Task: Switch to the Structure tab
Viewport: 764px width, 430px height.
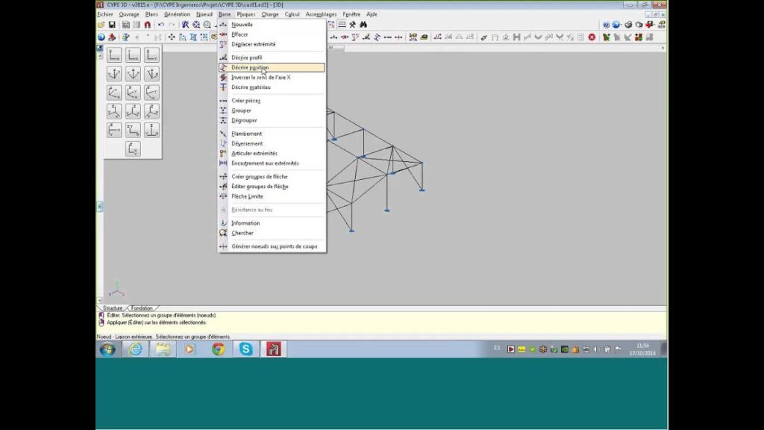Action: click(x=112, y=308)
